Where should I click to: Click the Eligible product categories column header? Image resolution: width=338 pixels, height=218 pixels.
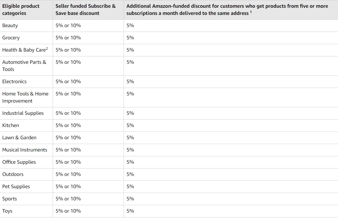[x=21, y=10]
